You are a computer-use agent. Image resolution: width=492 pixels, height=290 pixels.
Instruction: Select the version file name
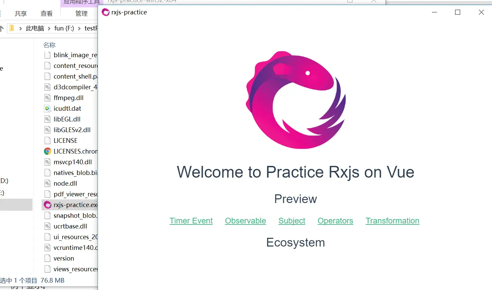64,258
